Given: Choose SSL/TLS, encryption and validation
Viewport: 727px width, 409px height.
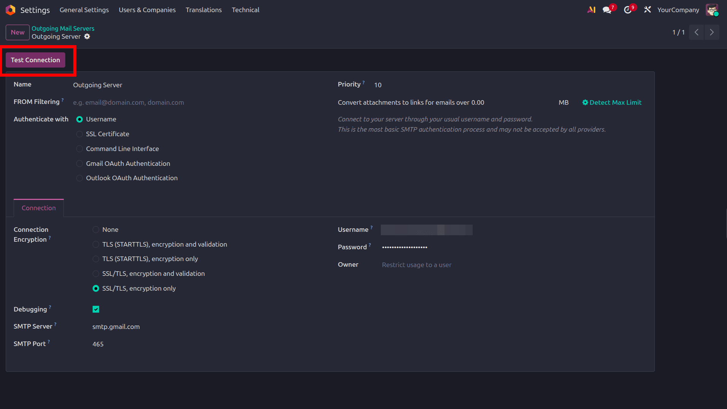Looking at the screenshot, I should pos(96,274).
